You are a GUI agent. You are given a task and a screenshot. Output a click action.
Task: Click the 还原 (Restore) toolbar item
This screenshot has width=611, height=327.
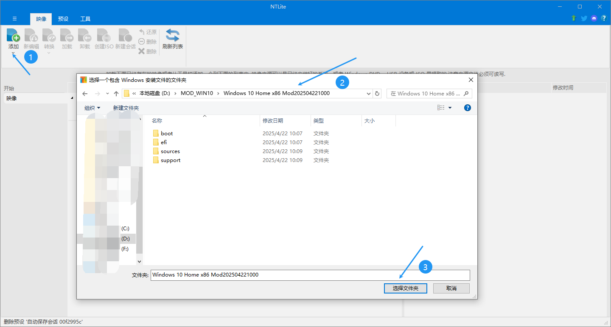pos(148,32)
